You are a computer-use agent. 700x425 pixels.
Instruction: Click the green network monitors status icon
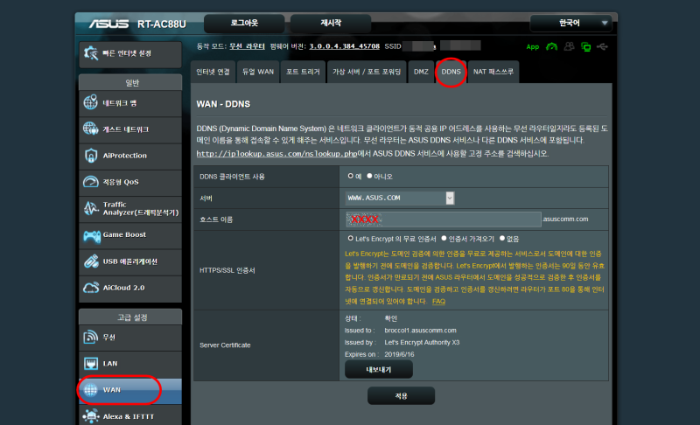(x=585, y=46)
